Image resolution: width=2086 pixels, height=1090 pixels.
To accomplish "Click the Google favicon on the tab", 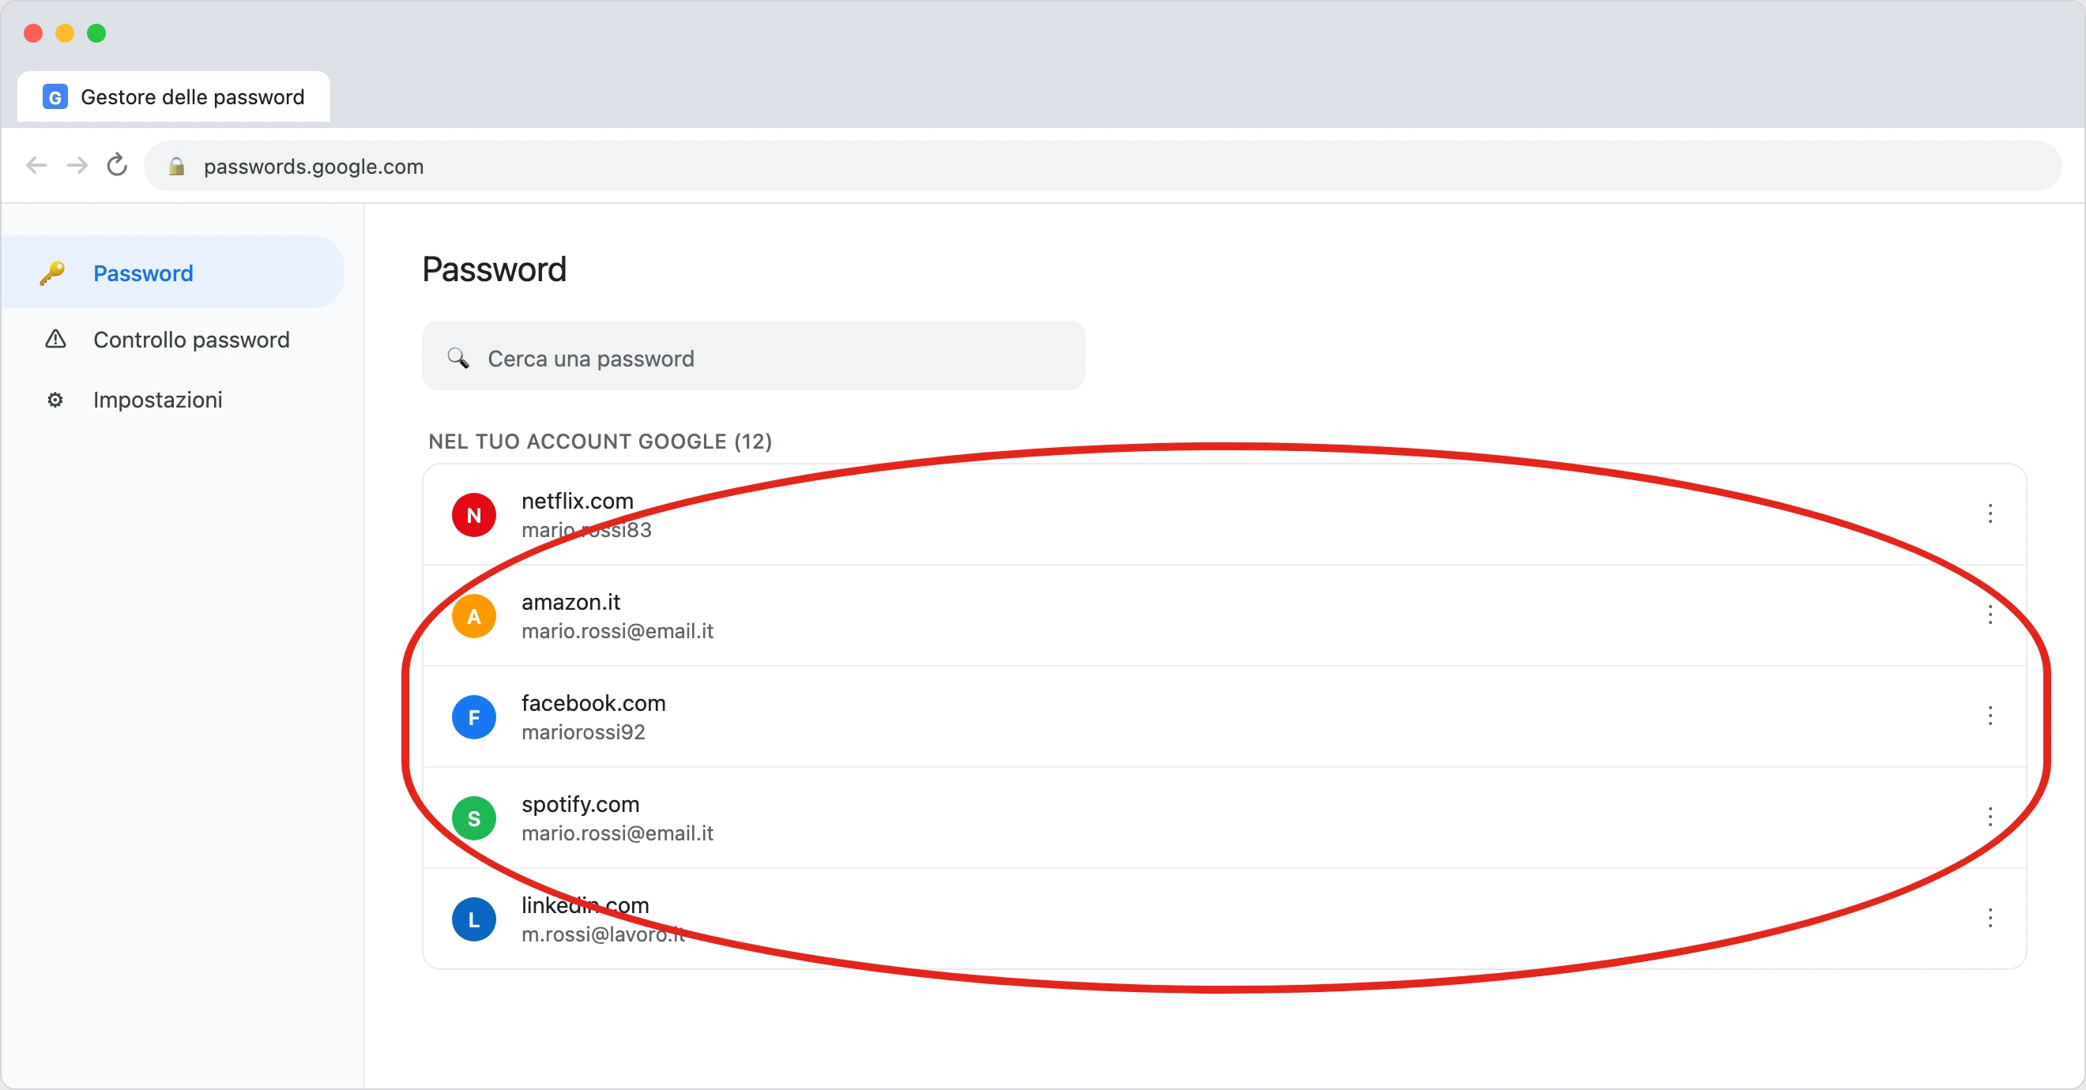I will (x=55, y=97).
